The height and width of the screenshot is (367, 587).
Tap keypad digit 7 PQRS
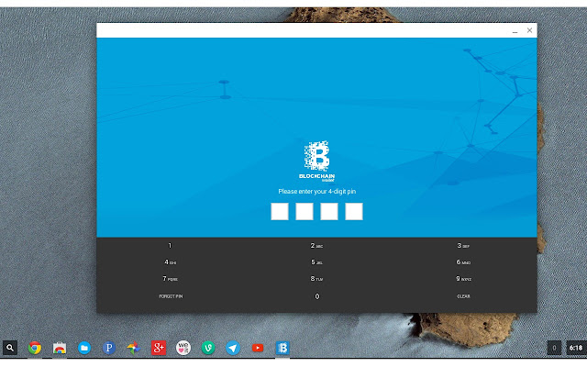170,279
